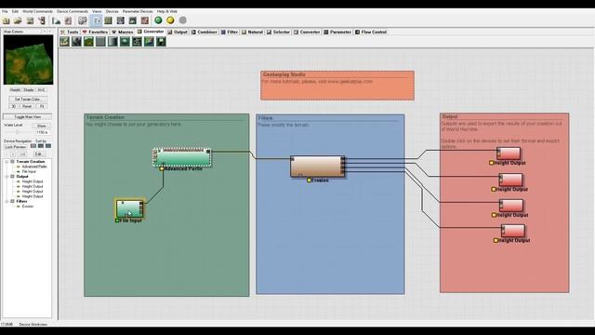The image size is (595, 335).
Task: Click the green round build button
Action: coord(158,20)
